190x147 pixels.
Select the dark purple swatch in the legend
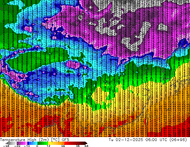[x=18, y=143]
